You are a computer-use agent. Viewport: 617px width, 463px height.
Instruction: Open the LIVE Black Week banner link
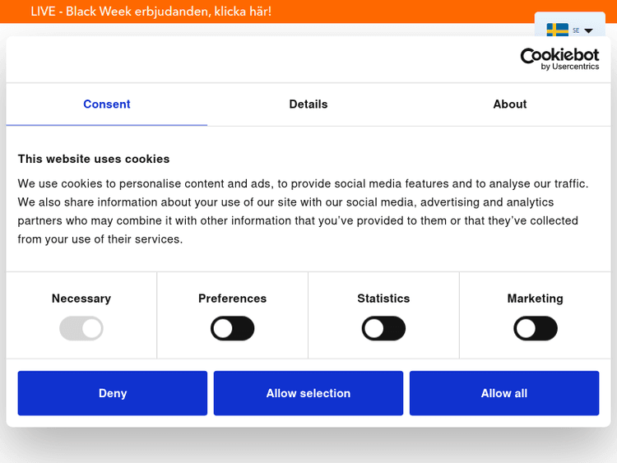[151, 12]
